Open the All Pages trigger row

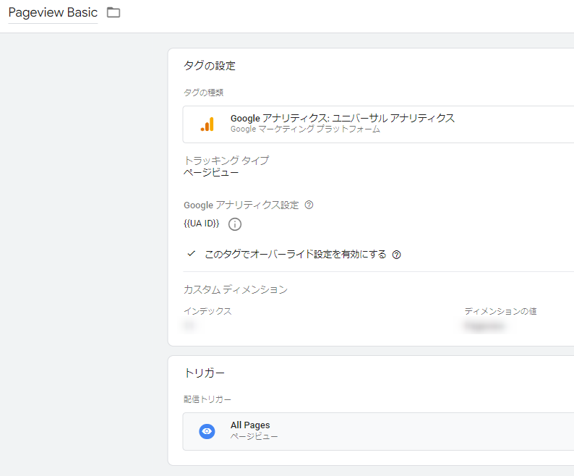(378, 431)
